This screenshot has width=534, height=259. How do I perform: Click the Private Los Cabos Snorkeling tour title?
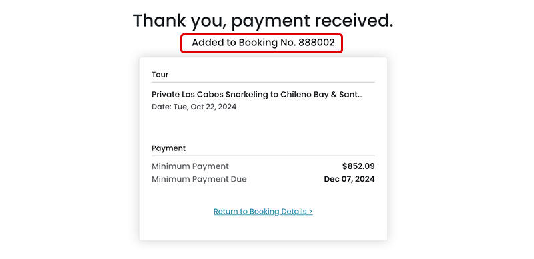(257, 94)
